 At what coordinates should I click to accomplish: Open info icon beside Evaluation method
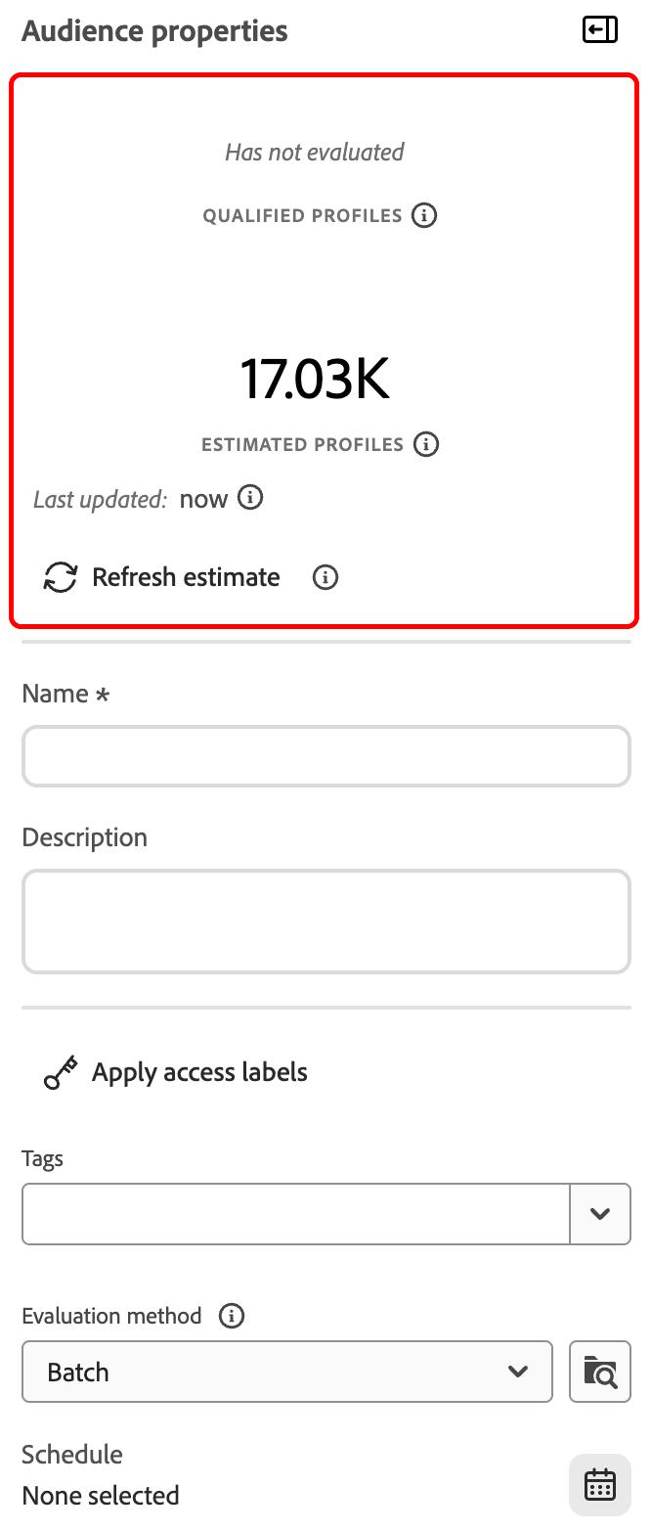(x=232, y=1316)
